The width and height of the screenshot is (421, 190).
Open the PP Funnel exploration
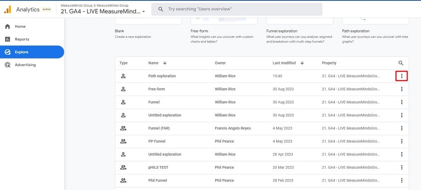157,141
